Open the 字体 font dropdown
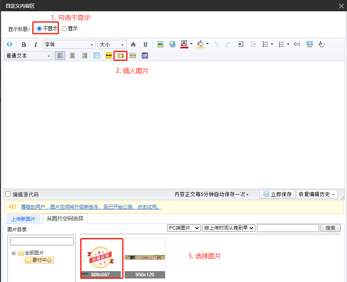The image size is (347, 282). pos(69,44)
